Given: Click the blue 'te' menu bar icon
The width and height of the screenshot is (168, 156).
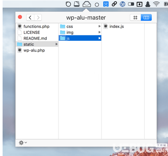Looking at the screenshot, I should (x=122, y=4).
